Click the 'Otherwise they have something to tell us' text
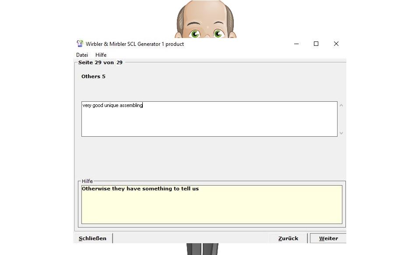Image resolution: width=419 pixels, height=255 pixels. coord(140,189)
